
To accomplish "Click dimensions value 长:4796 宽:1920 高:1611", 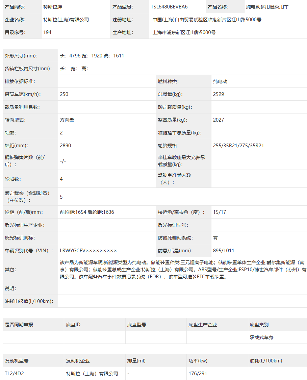I will click(92, 56).
